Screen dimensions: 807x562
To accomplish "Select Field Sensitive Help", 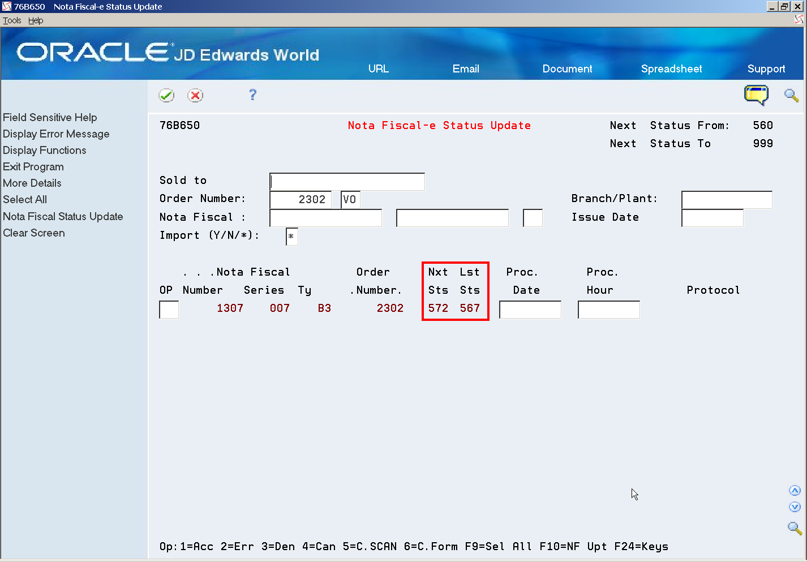I will [50, 117].
